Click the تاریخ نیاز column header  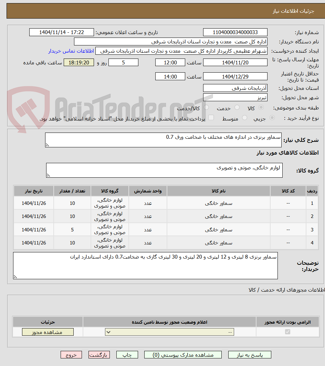click(34, 191)
